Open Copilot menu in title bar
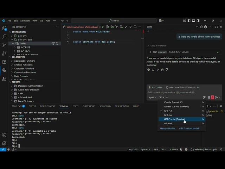Screen dimensions: 225x169 (161, 21)
